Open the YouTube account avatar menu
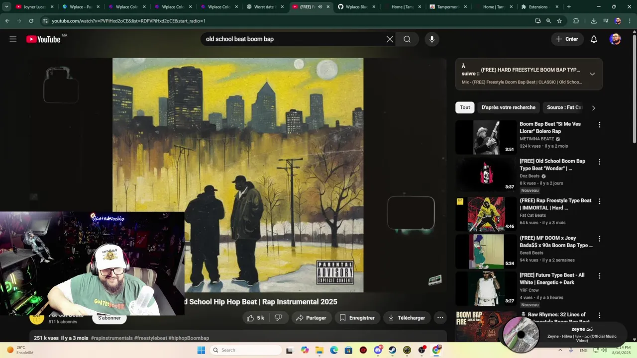The height and width of the screenshot is (358, 637). [x=615, y=39]
